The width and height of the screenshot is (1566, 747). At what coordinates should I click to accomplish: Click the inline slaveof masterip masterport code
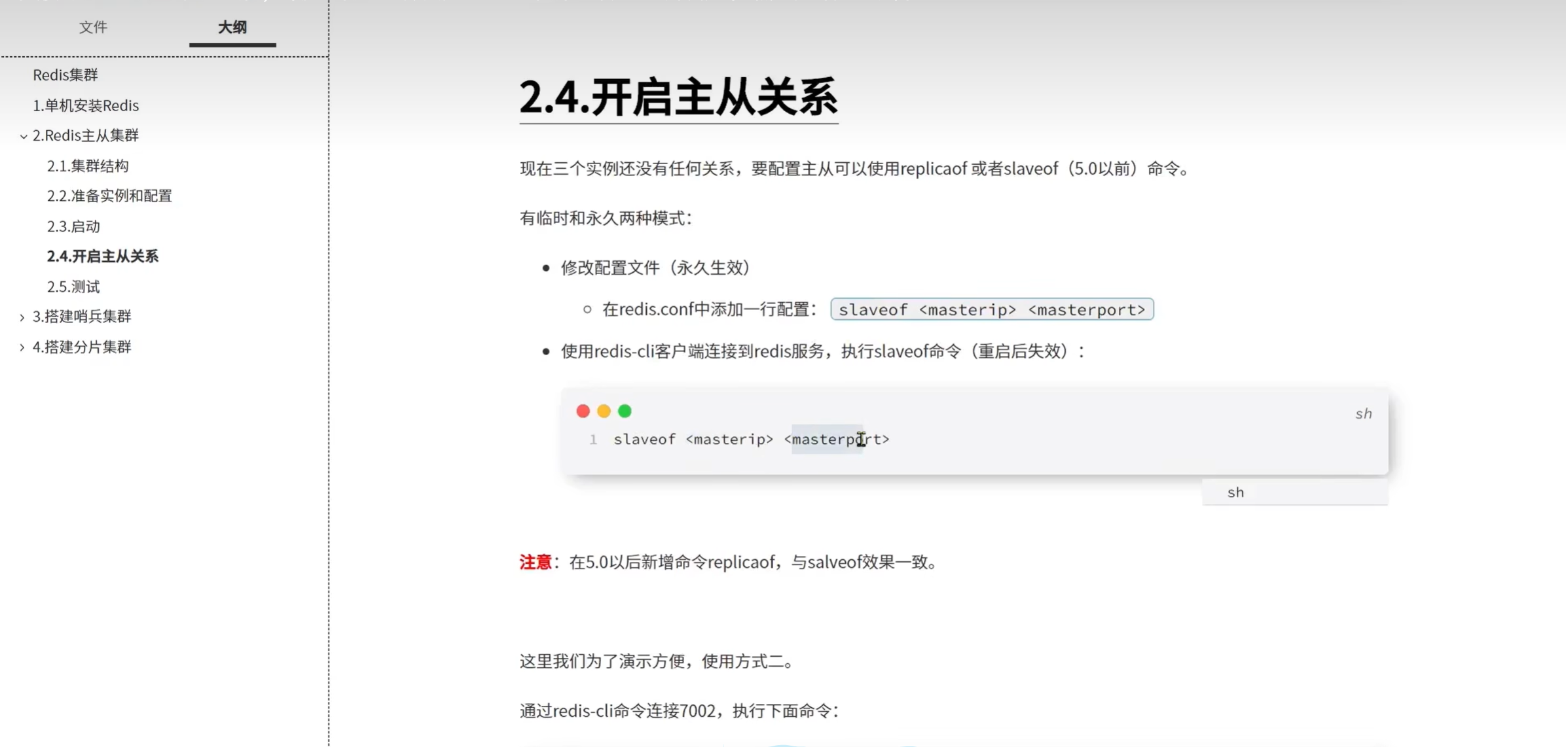(x=991, y=309)
